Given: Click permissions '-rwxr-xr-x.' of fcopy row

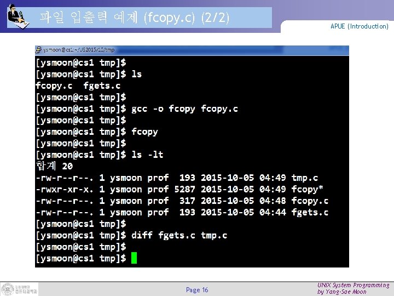Looking at the screenshot, I should click(x=65, y=189).
